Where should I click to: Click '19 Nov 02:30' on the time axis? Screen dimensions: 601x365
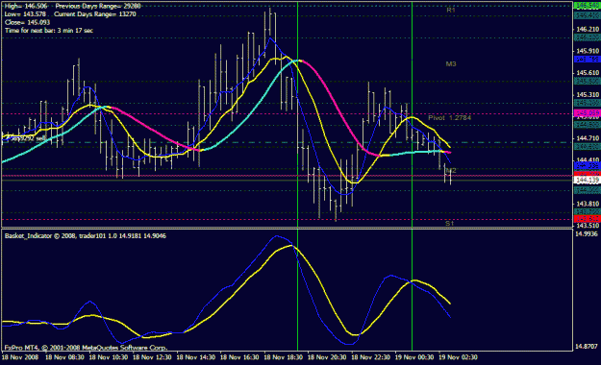point(458,357)
